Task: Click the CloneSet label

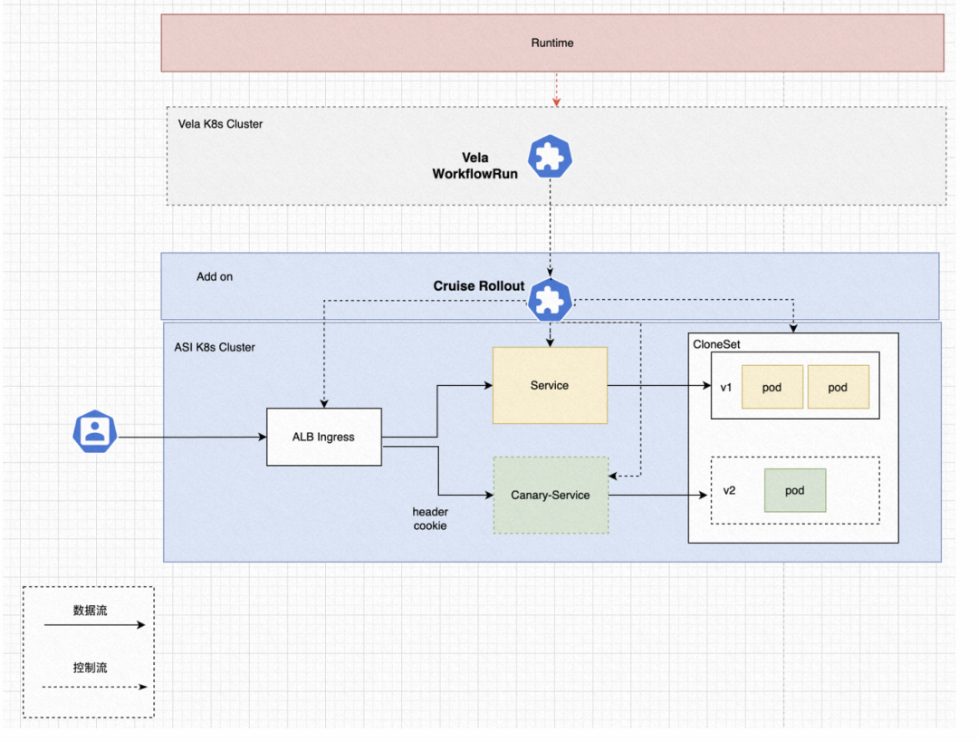Action: pos(716,344)
